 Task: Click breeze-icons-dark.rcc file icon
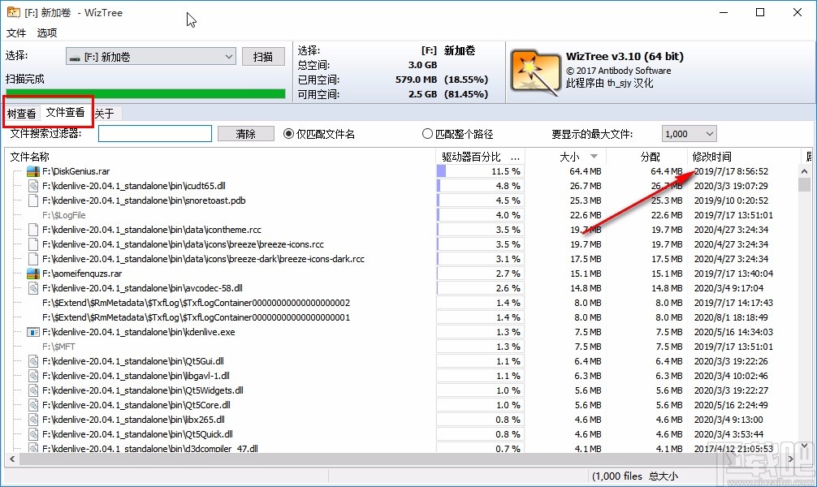click(x=33, y=259)
